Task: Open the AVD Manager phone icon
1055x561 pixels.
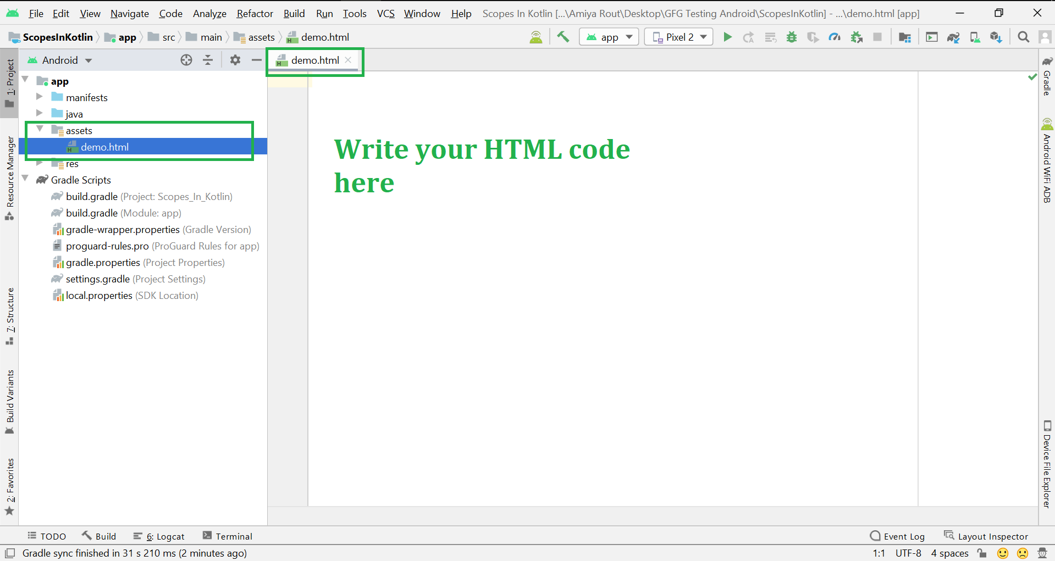Action: pos(975,37)
